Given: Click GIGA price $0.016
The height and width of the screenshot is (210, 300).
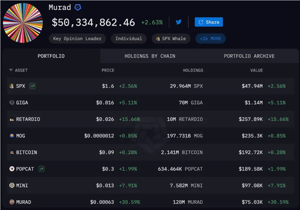Looking at the screenshot, I should coord(105,103).
